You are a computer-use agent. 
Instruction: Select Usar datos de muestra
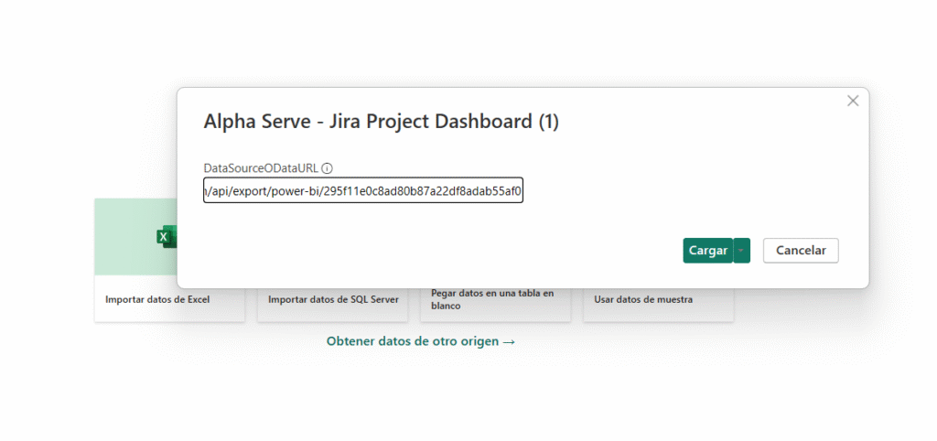[x=659, y=299]
